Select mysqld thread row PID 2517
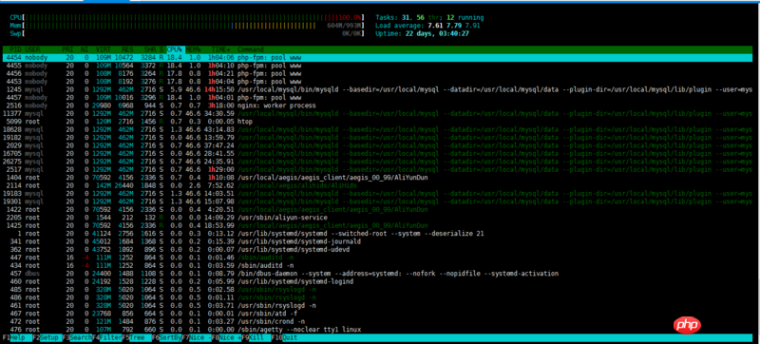Screen dimensions: 760x344 click(378, 169)
